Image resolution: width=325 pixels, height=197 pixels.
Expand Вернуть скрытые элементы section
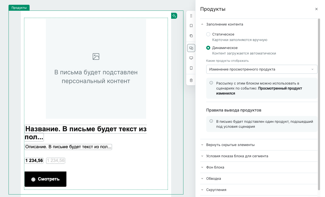coord(259,145)
